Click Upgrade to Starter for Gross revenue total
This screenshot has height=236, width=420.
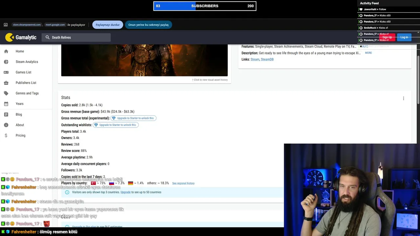133,118
